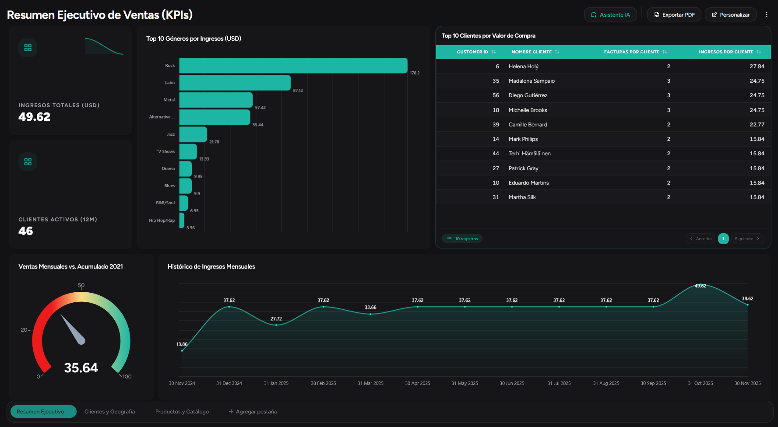Select page 1 in pagination
The image size is (778, 427).
pyautogui.click(x=723, y=238)
